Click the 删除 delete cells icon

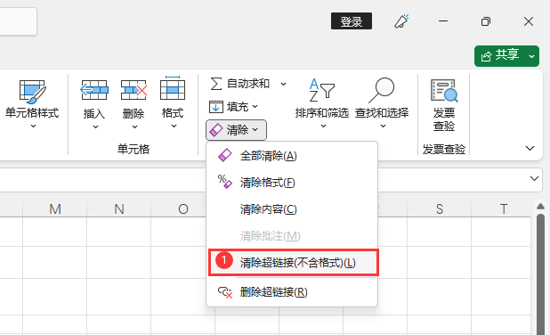coord(133,90)
